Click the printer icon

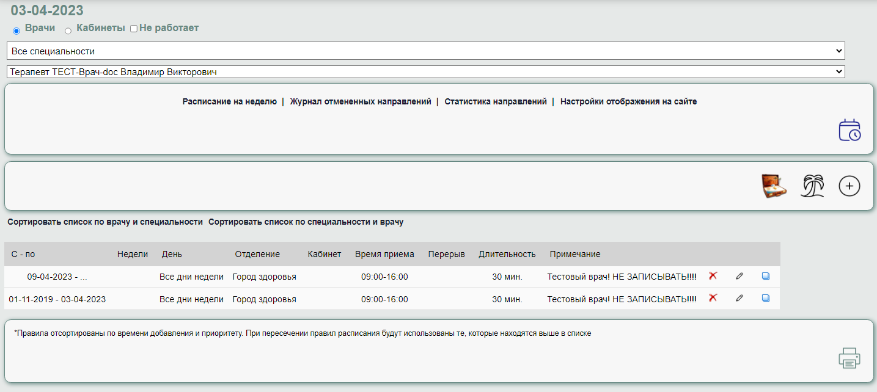pos(849,358)
